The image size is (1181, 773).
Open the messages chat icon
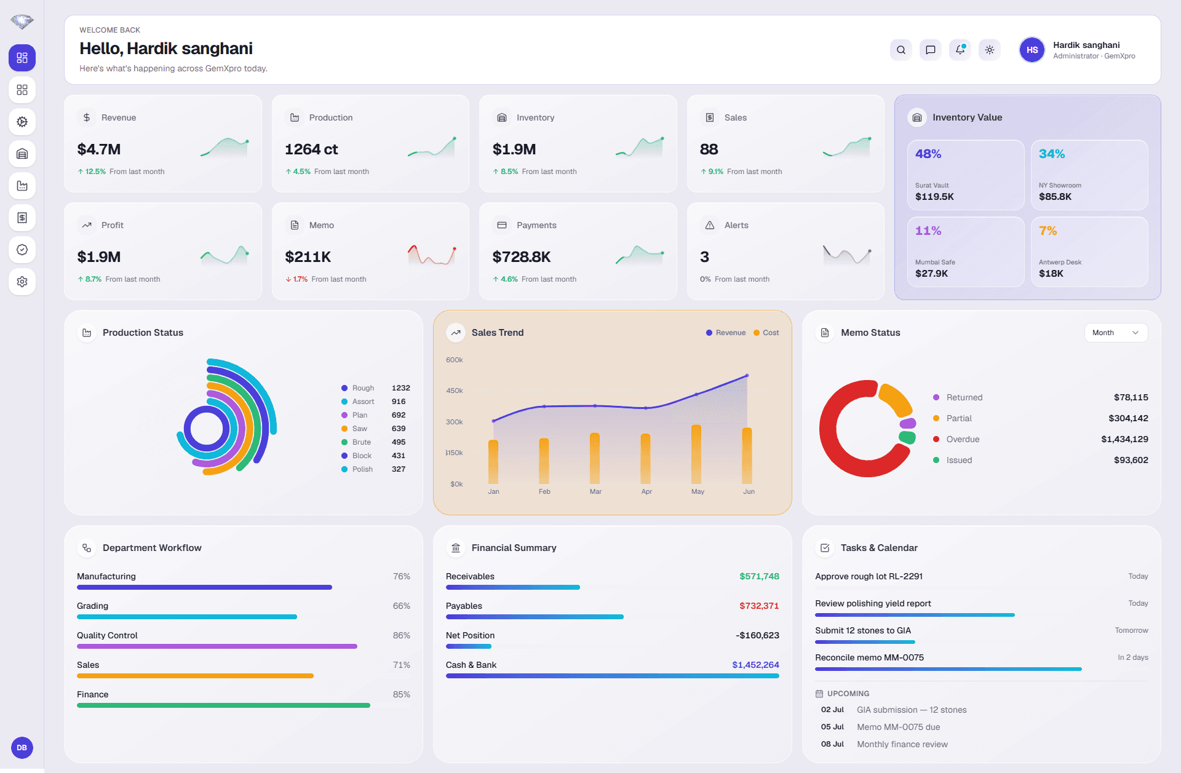point(931,50)
